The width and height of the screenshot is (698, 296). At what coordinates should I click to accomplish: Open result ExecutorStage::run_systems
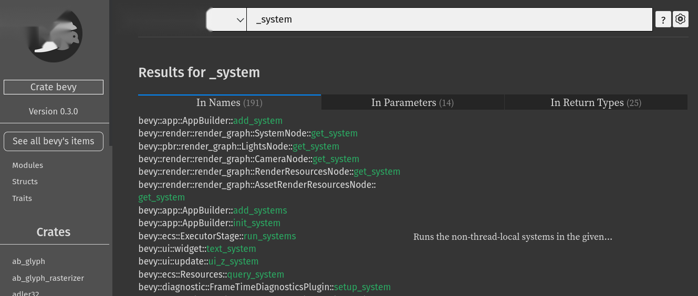click(217, 236)
